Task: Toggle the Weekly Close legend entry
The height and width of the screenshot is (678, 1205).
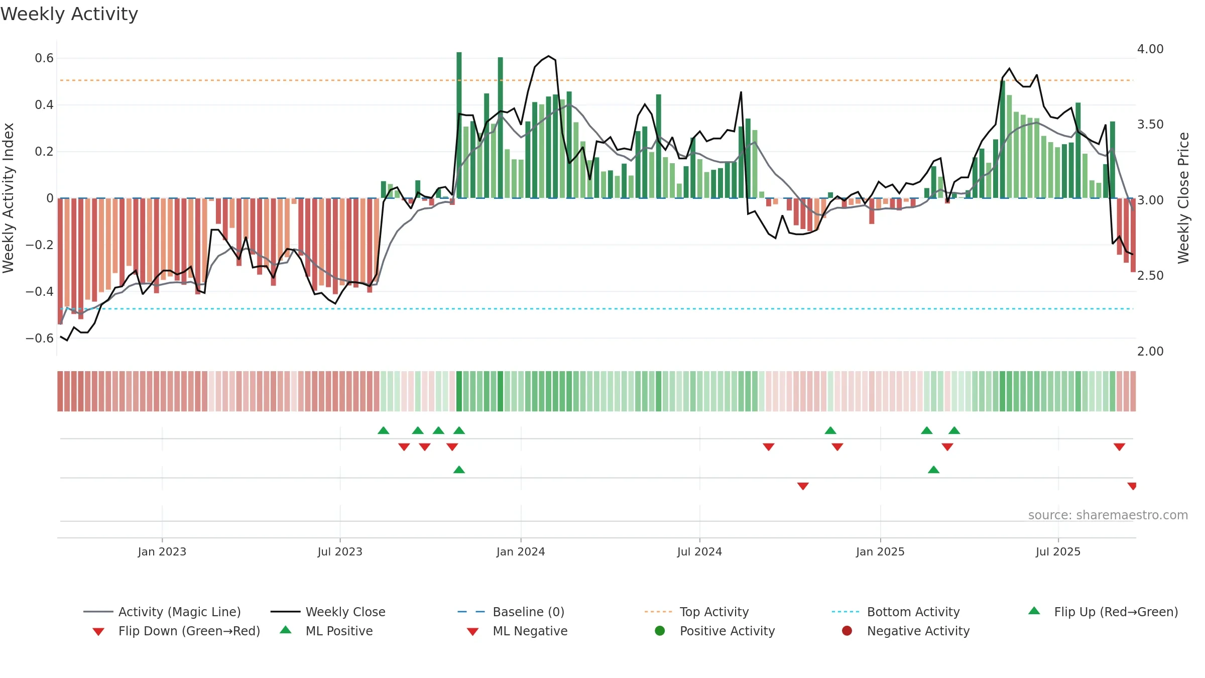Action: [328, 612]
